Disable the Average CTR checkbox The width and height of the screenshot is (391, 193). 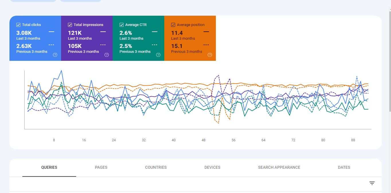pyautogui.click(x=122, y=25)
